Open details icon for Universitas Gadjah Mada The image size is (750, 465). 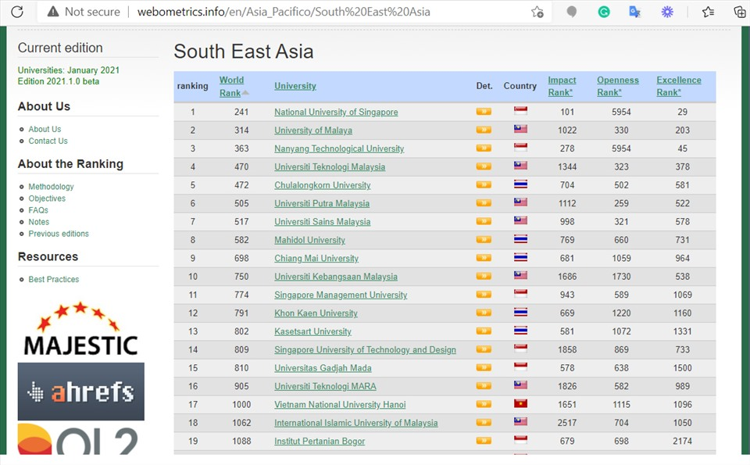click(x=484, y=367)
